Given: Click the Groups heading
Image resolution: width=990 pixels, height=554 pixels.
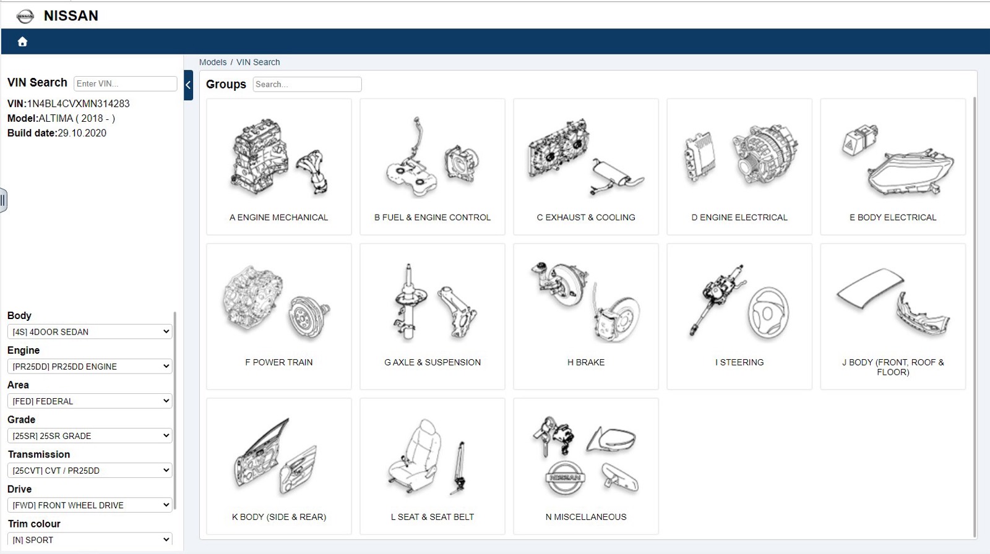Looking at the screenshot, I should pos(226,84).
